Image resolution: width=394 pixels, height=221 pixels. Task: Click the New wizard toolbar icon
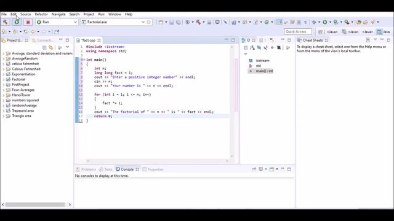161,22
